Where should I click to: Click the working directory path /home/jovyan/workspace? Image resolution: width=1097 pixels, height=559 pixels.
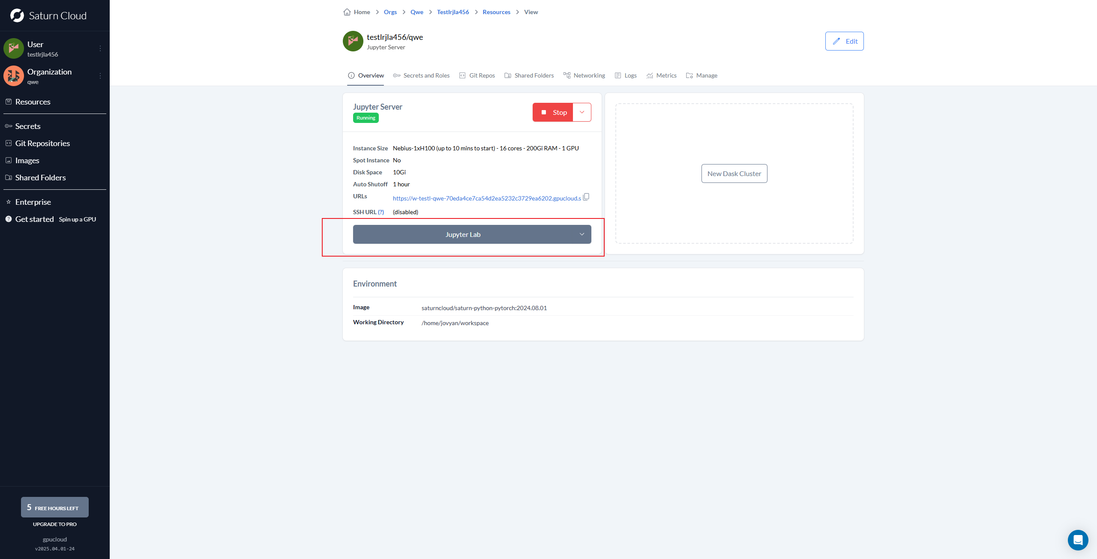point(455,323)
